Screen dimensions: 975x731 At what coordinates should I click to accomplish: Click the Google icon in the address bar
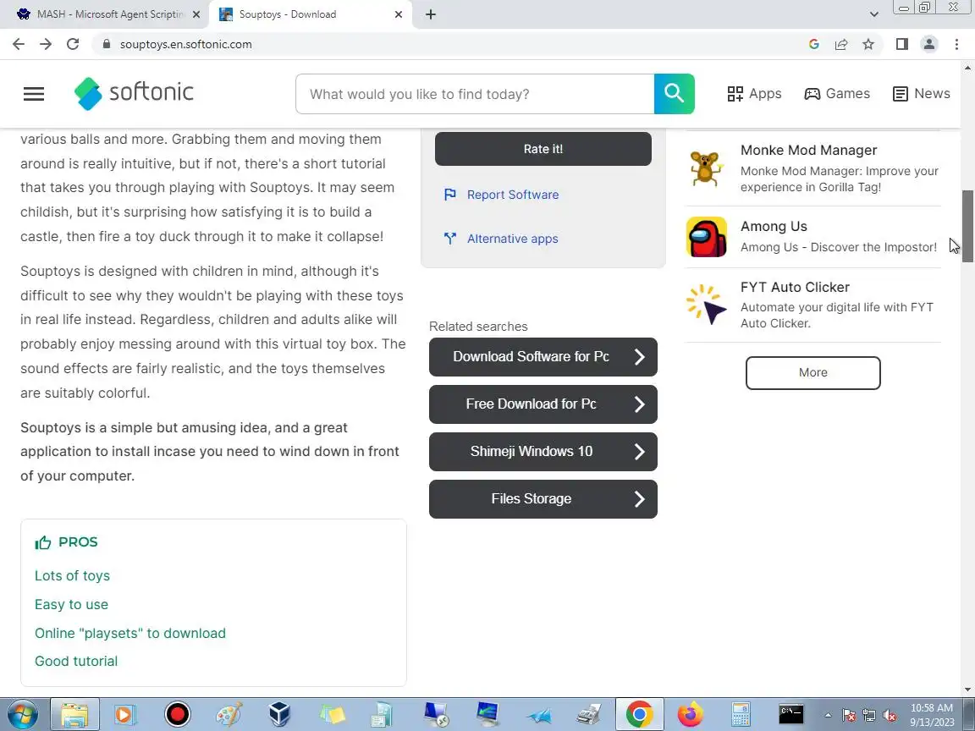coord(814,44)
